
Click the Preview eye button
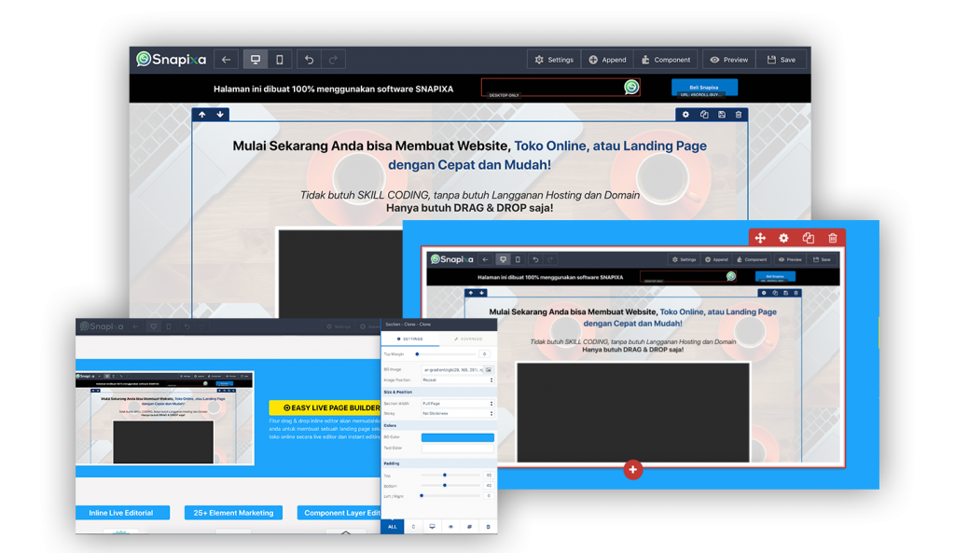pyautogui.click(x=728, y=60)
